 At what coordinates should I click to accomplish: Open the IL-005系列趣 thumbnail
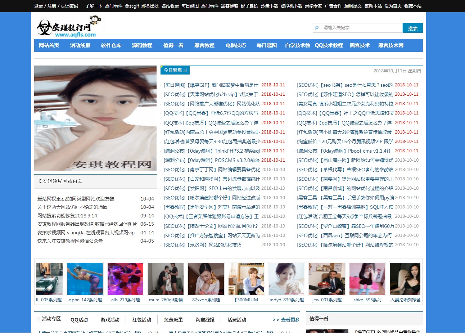click(x=49, y=279)
